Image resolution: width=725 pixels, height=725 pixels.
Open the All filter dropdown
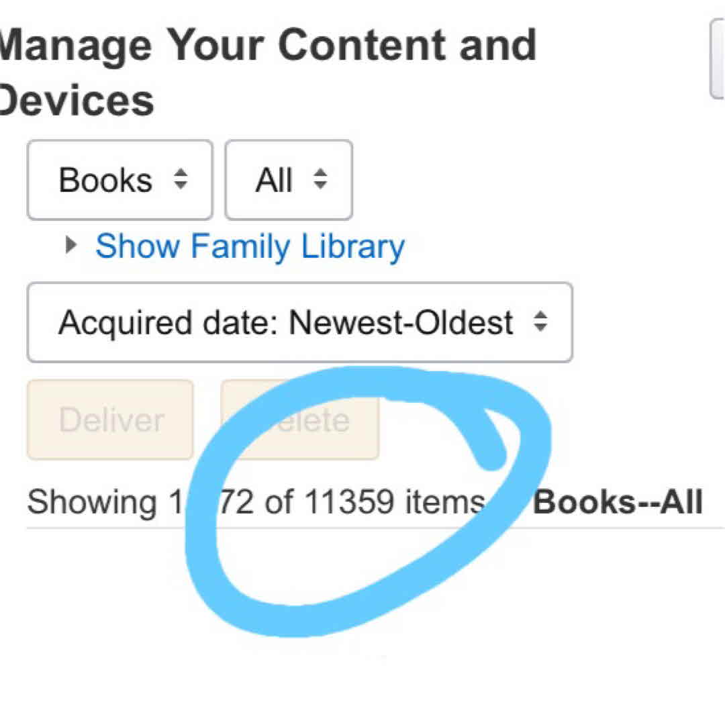(x=288, y=180)
